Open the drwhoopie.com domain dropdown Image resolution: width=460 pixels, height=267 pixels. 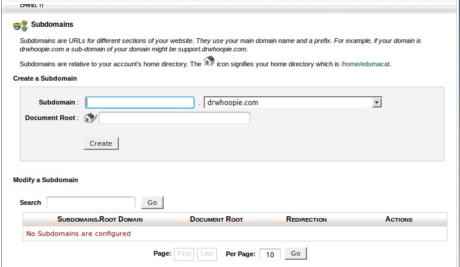point(293,103)
